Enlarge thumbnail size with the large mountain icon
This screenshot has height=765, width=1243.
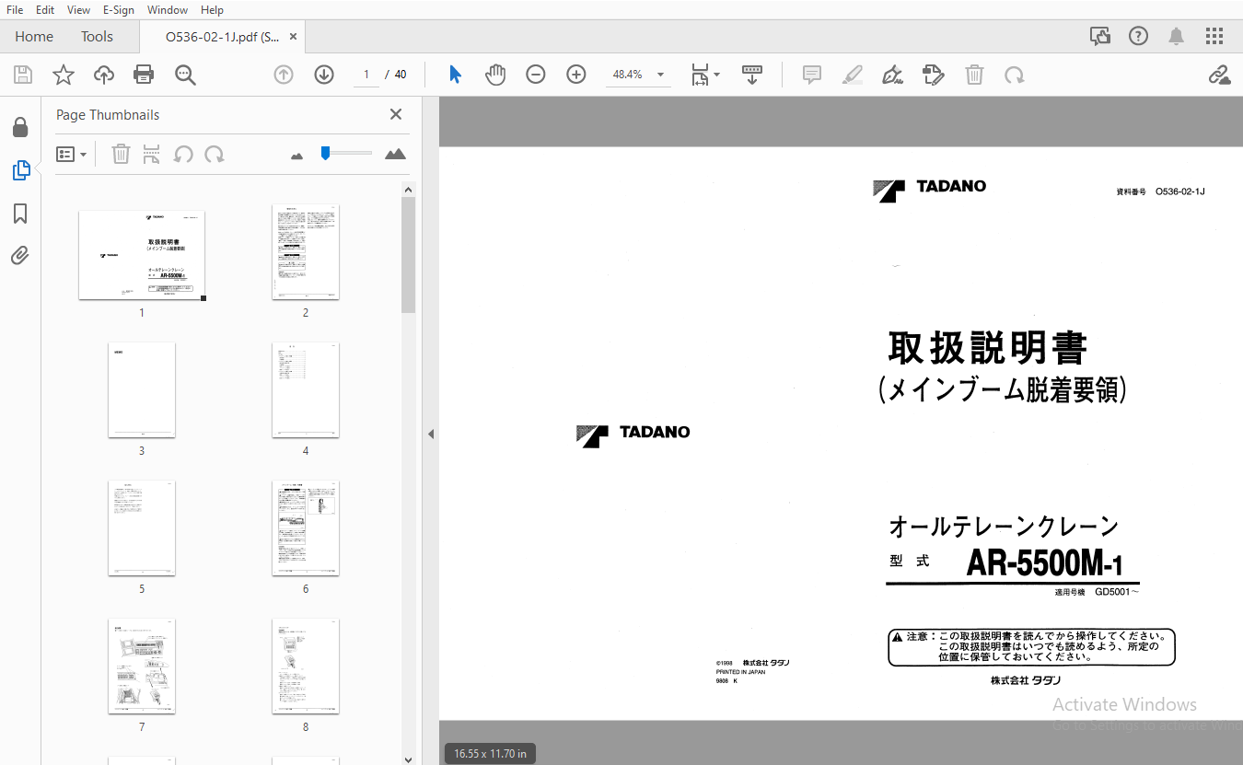pos(395,154)
